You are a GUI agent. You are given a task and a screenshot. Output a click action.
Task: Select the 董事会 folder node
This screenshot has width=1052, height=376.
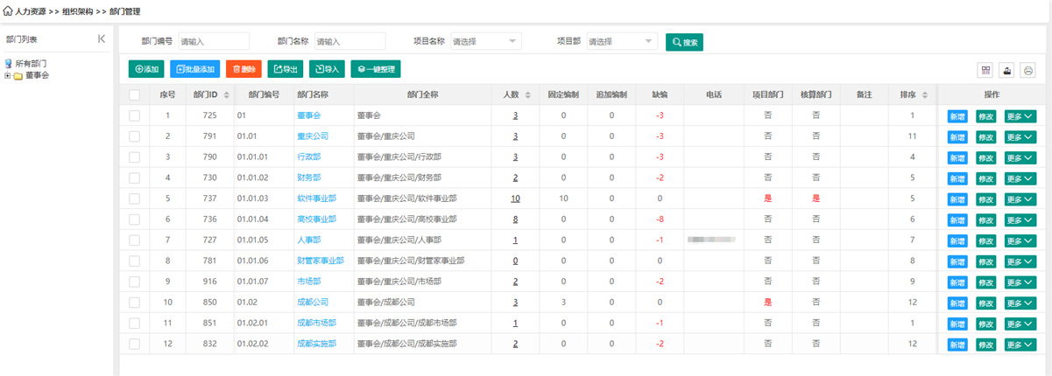(x=37, y=75)
